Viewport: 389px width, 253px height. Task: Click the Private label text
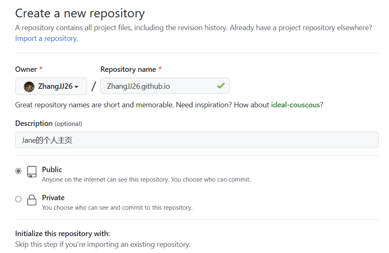(x=53, y=198)
